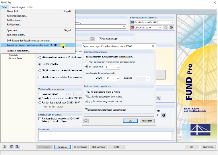Expand the Im Knoten Nr. dropdown
This screenshot has height=155, width=218.
[x=112, y=67]
